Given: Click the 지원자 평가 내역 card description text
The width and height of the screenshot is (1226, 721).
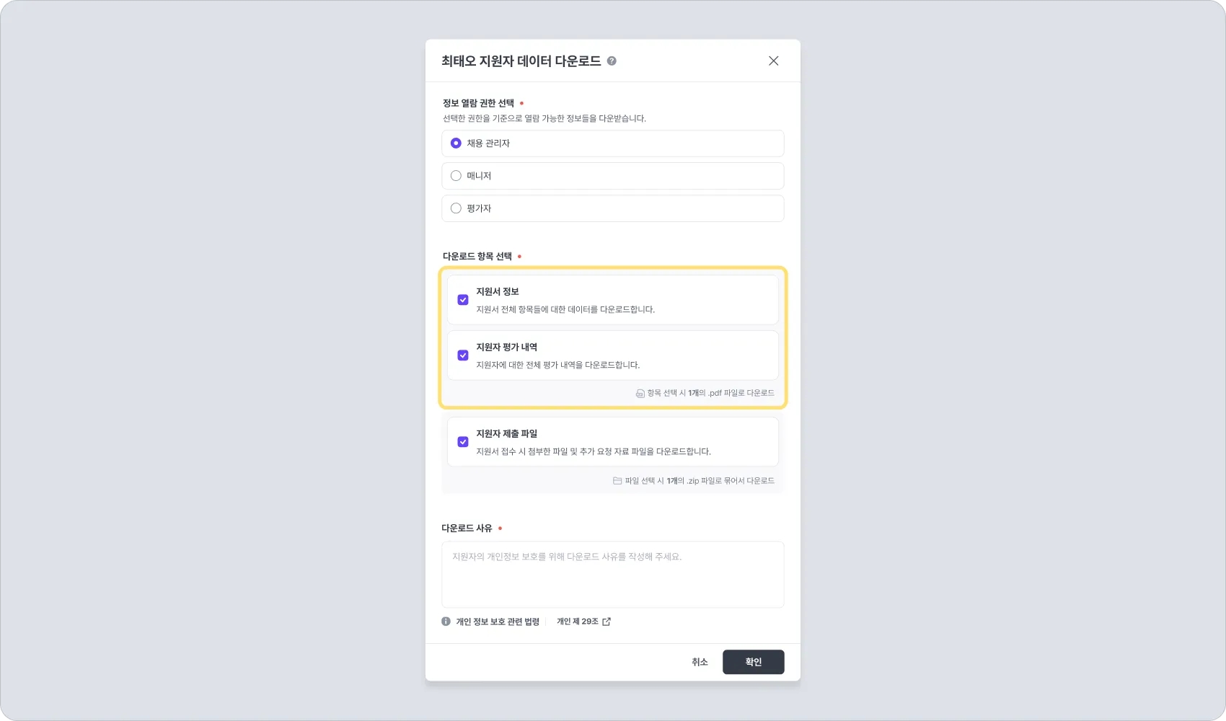Looking at the screenshot, I should coord(558,365).
